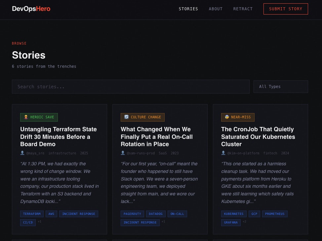
Task: Expand the +2 hidden tags on the Kubernetes story
Action: (x=244, y=222)
